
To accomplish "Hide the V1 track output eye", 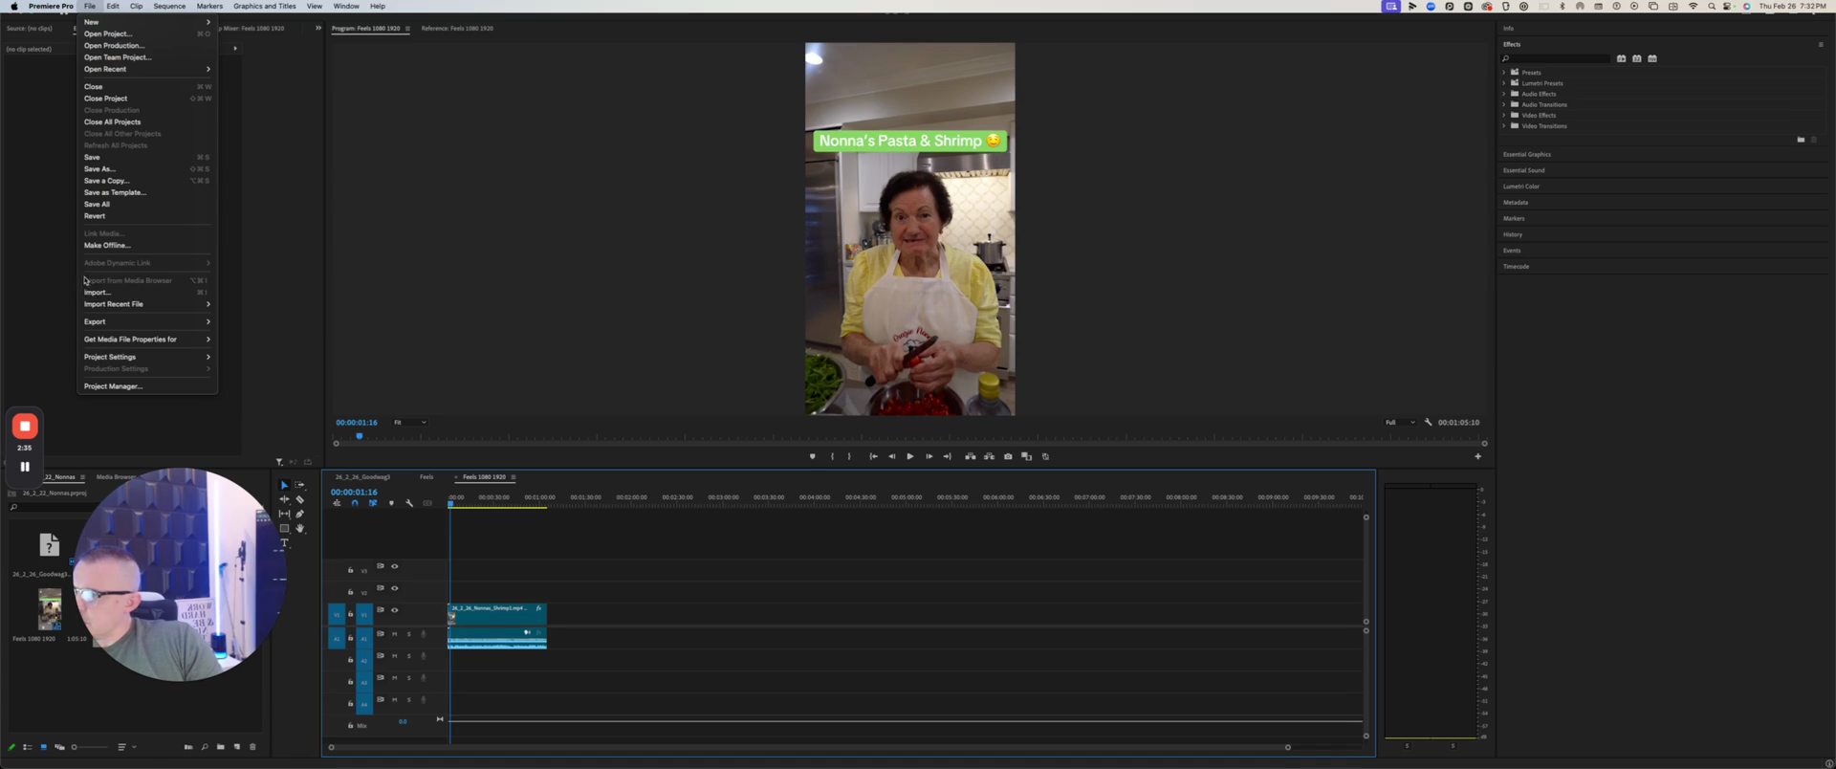I will click(394, 610).
